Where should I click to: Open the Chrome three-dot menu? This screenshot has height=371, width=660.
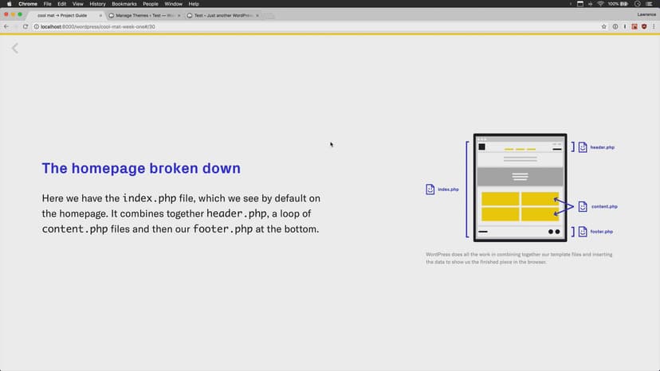point(654,26)
